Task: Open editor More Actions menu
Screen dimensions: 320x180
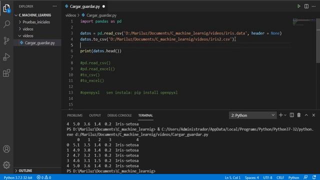Action: [313, 6]
